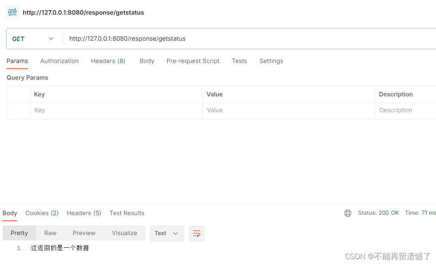Click the response text 这返回的是一个数据
The width and height of the screenshot is (436, 264).
pyautogui.click(x=60, y=248)
